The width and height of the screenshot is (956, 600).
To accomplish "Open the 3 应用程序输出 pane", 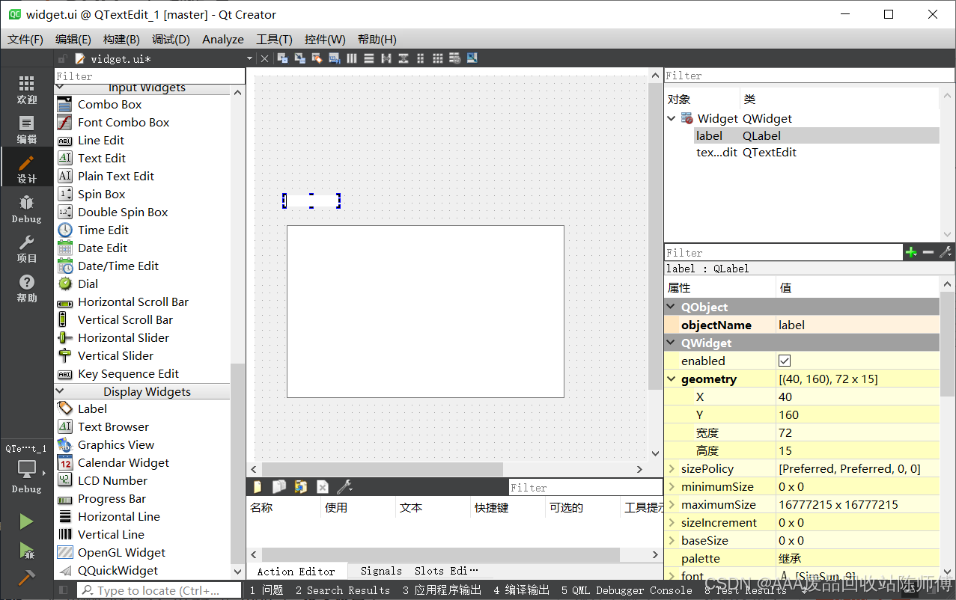I will tap(442, 590).
